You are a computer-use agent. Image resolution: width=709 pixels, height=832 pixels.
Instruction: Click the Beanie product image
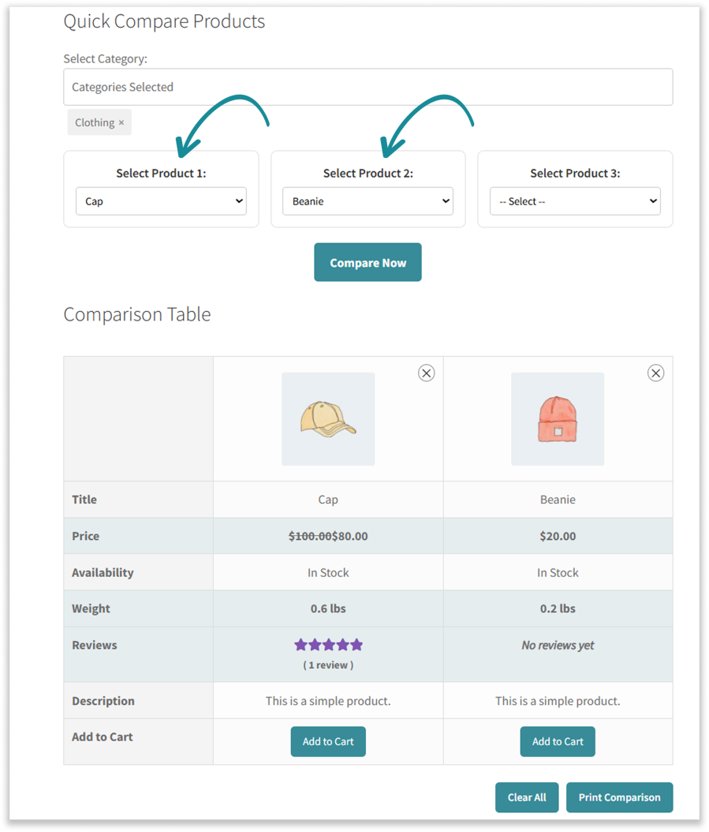(558, 419)
